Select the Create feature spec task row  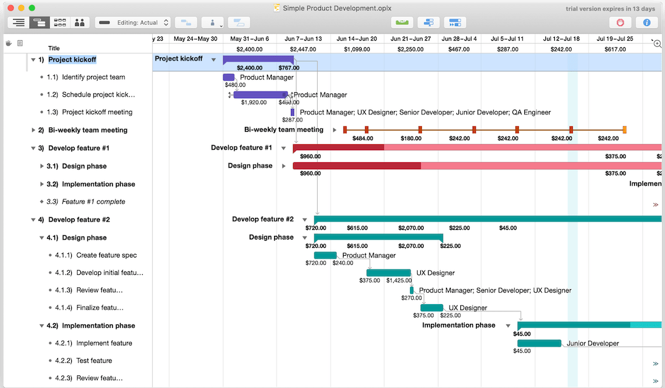106,255
